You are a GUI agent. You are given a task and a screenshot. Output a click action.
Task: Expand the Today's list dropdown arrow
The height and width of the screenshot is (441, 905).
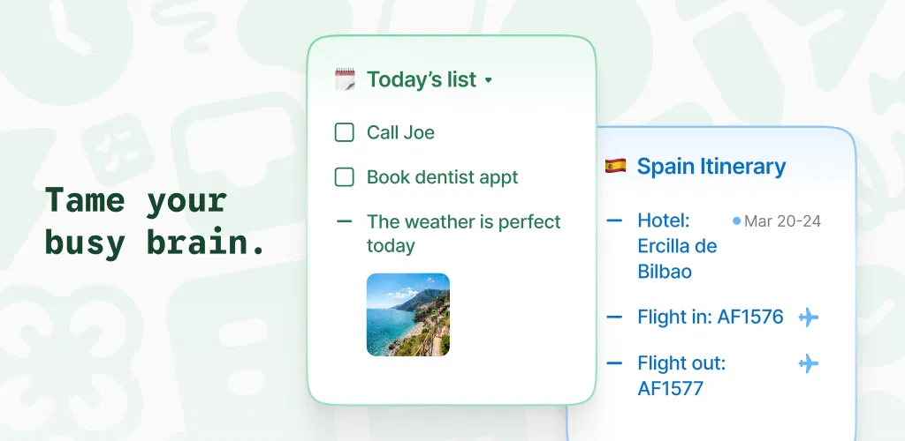(x=488, y=80)
